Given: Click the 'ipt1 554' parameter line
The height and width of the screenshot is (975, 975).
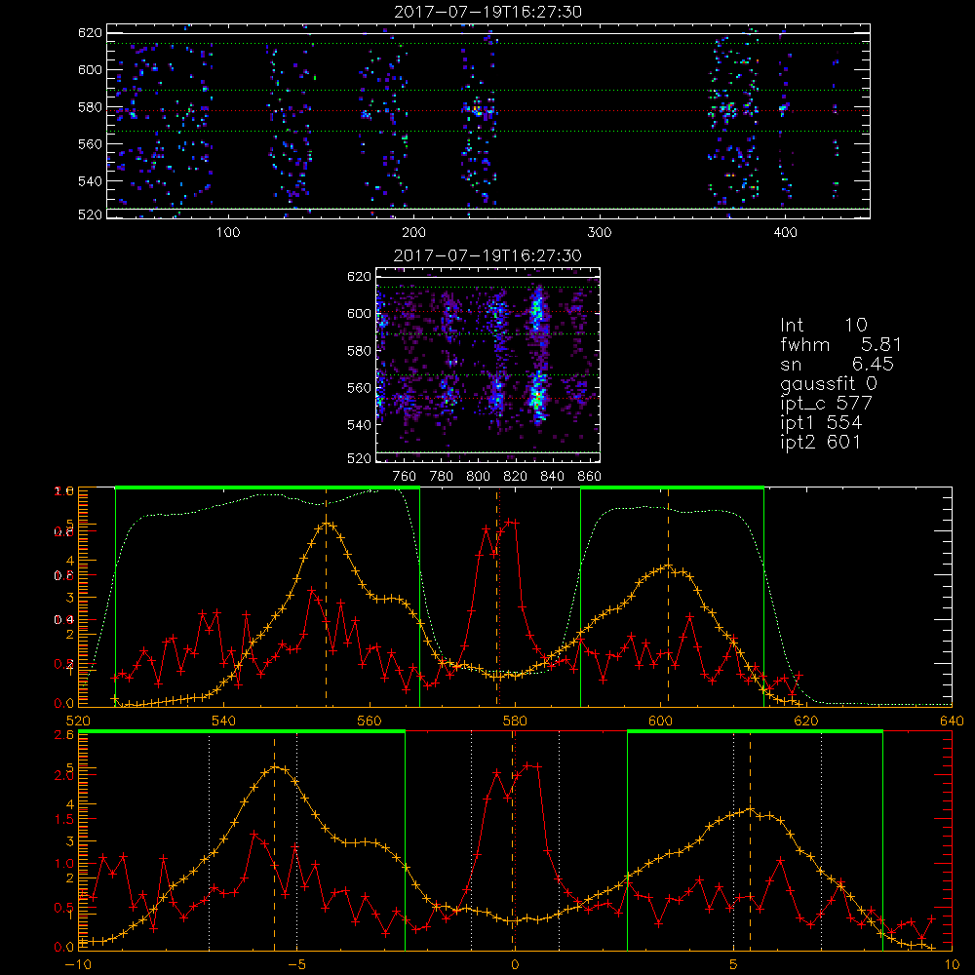Looking at the screenshot, I should [821, 423].
